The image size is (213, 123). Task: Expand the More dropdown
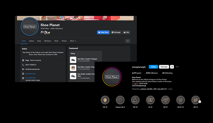point(73,41)
